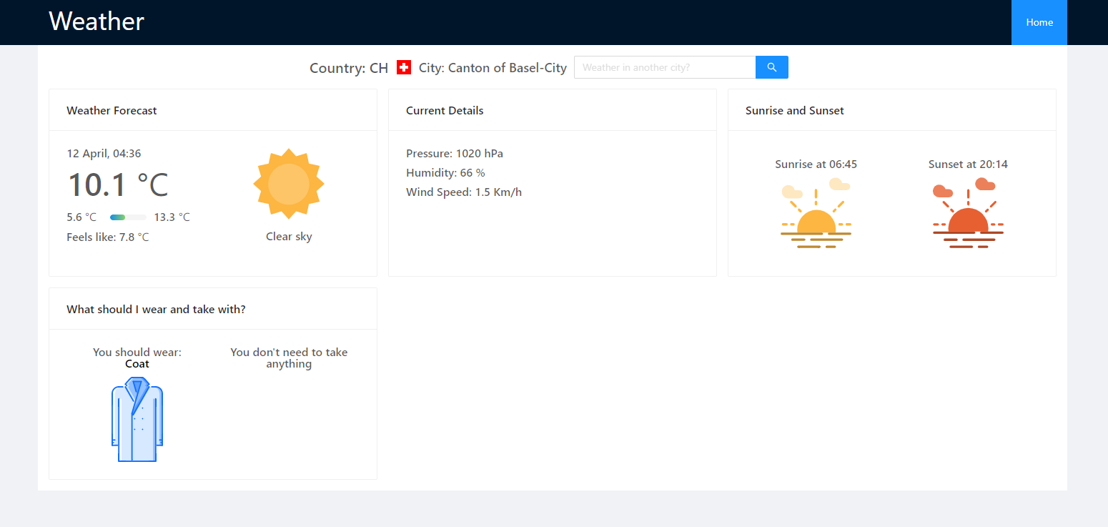1108x527 pixels.
Task: Click the magnifier search button
Action: [x=771, y=67]
